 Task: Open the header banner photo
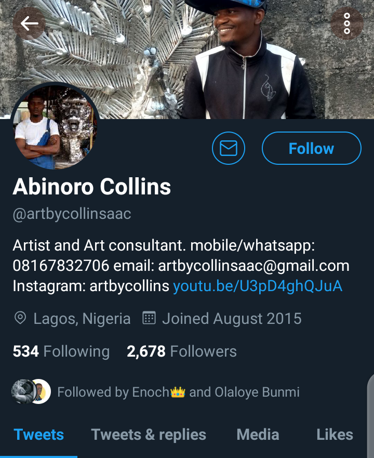point(187,59)
